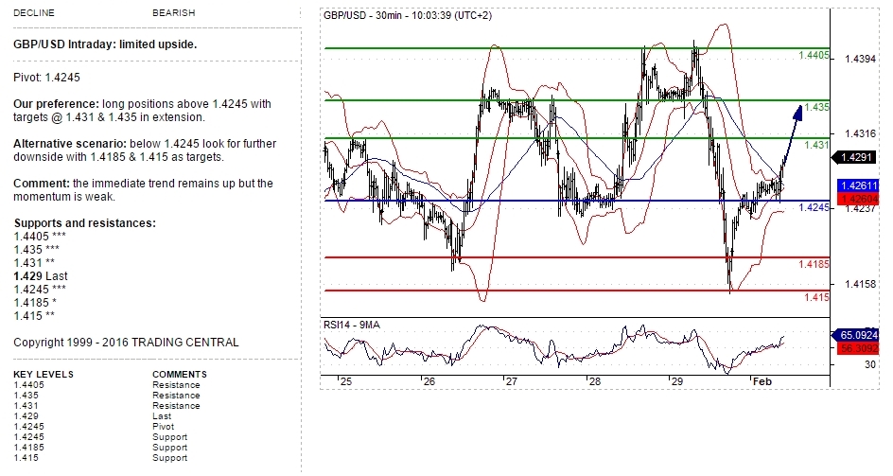
Task: Select 1.429 in the KEY LEVELS table
Action: pyautogui.click(x=26, y=416)
